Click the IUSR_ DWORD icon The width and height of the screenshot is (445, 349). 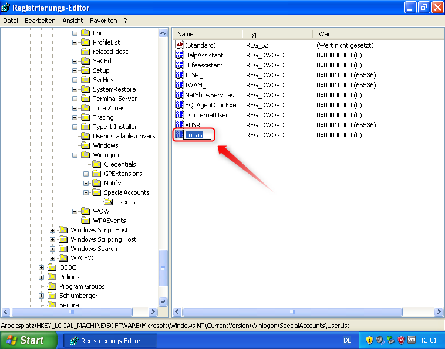[x=180, y=74]
